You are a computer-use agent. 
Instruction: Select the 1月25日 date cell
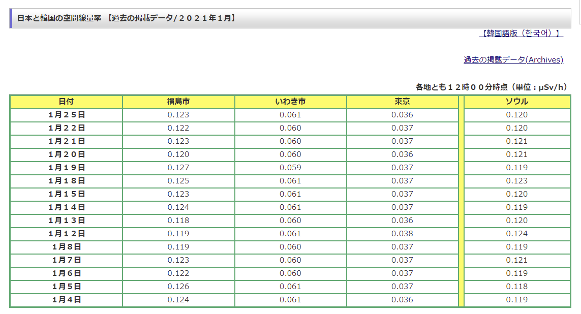(x=66, y=115)
